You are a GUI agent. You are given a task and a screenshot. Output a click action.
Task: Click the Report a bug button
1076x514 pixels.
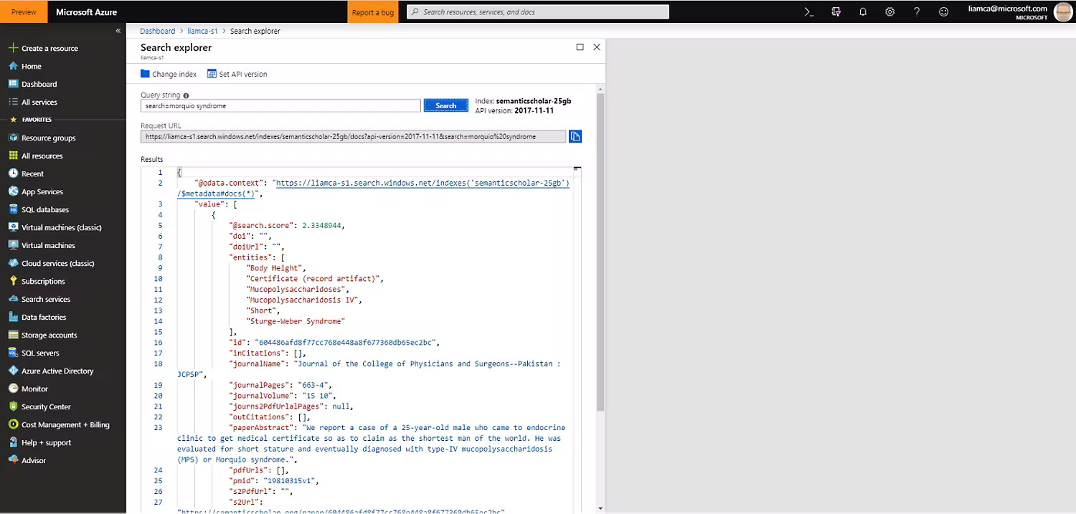click(x=373, y=12)
